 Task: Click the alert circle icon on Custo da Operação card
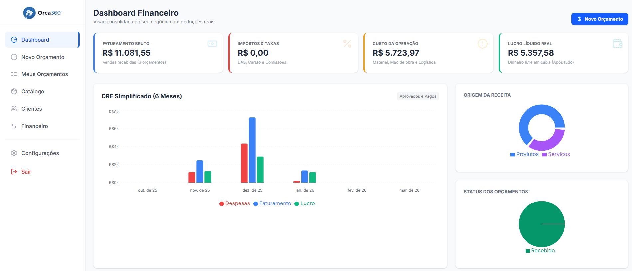coord(483,44)
